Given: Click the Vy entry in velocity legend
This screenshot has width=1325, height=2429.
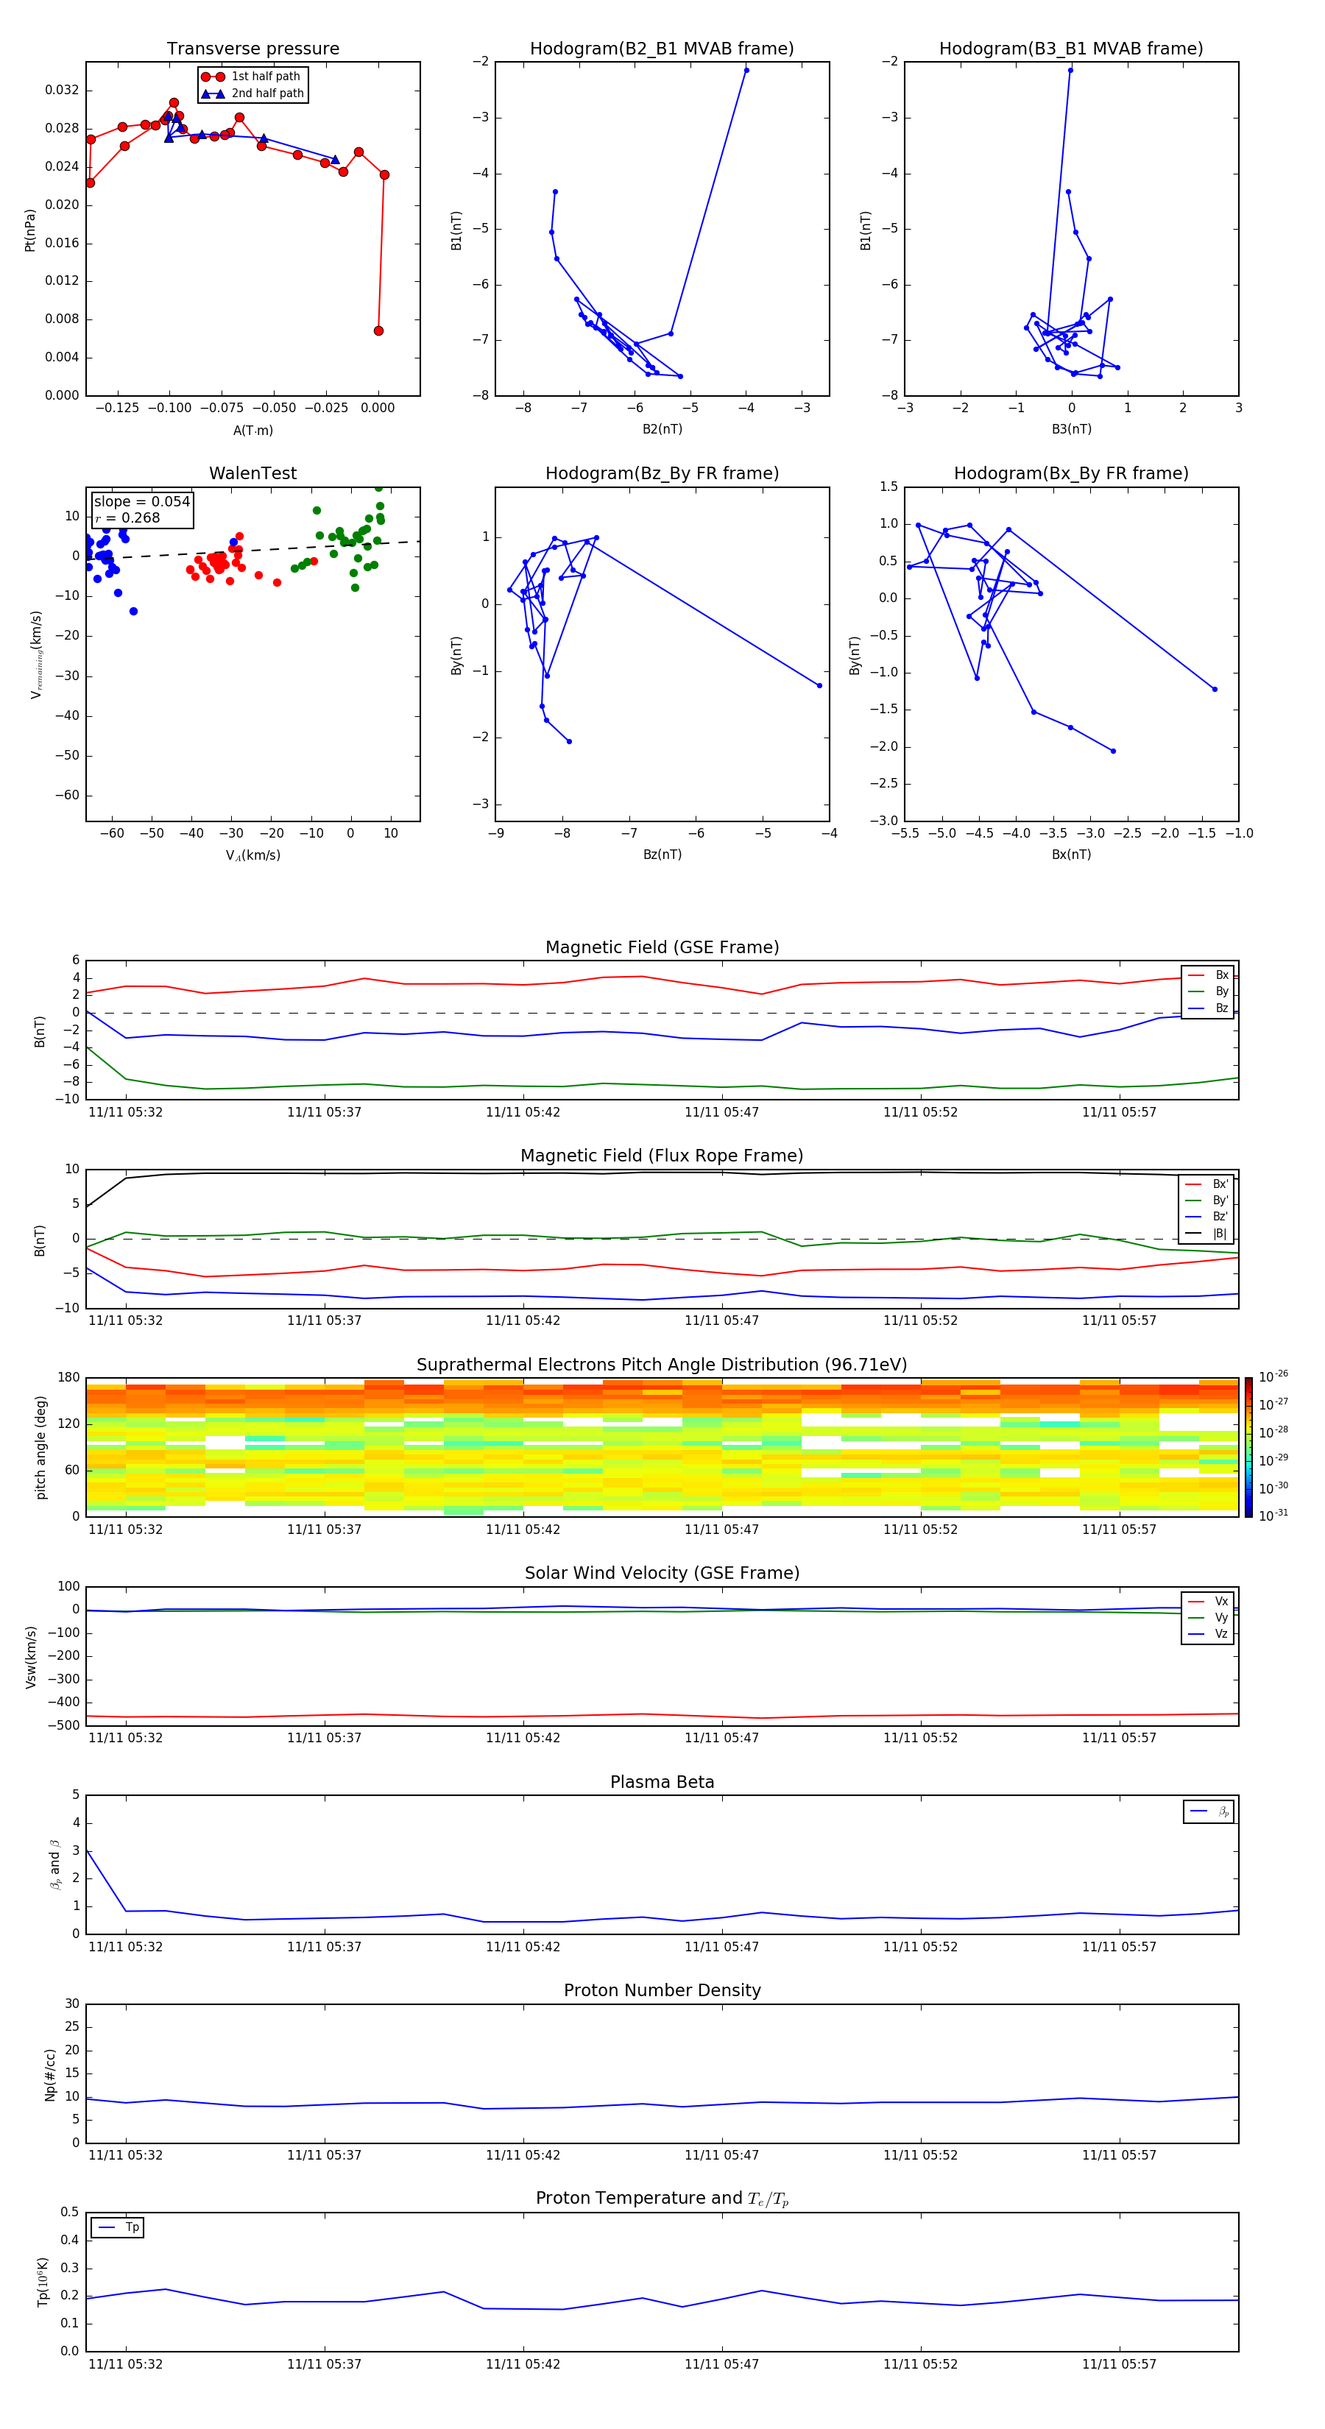Looking at the screenshot, I should [1208, 1617].
